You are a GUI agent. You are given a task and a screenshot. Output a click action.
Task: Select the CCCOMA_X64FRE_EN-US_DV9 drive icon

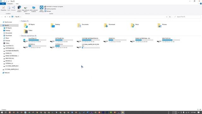pyautogui.click(x=79, y=47)
